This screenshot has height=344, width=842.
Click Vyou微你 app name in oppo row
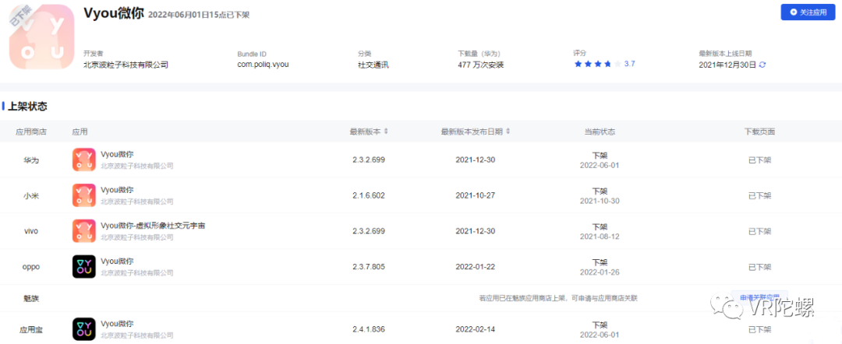tap(117, 262)
